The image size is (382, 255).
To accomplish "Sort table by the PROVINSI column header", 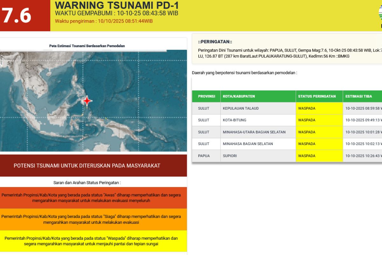I will coord(206,96).
